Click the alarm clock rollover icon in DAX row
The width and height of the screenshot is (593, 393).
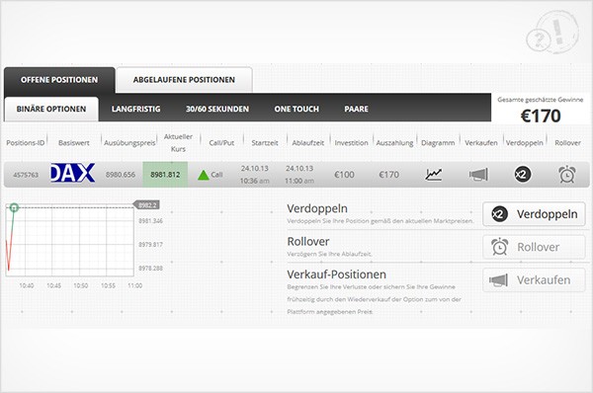click(567, 175)
